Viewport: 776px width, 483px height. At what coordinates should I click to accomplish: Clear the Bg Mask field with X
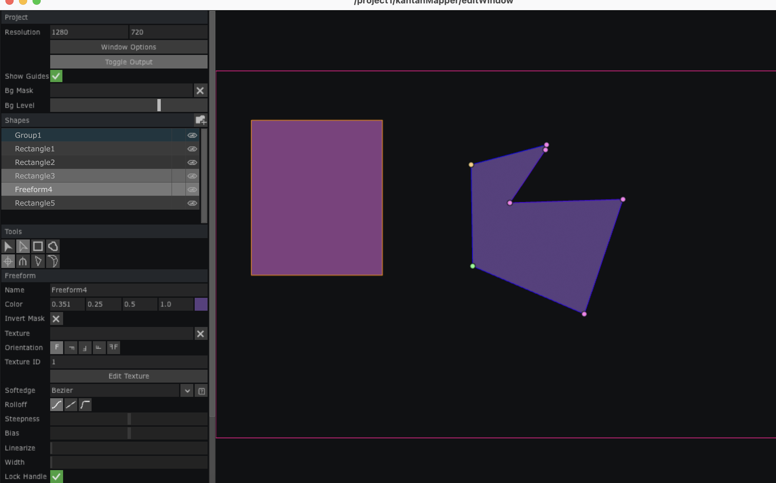[200, 91]
